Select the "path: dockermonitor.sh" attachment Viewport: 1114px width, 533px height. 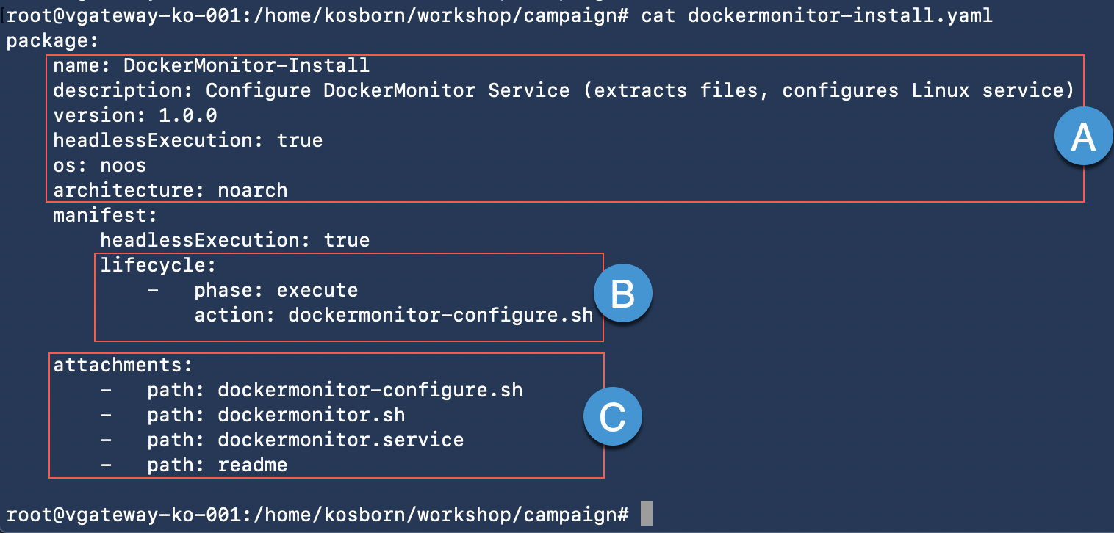276,415
